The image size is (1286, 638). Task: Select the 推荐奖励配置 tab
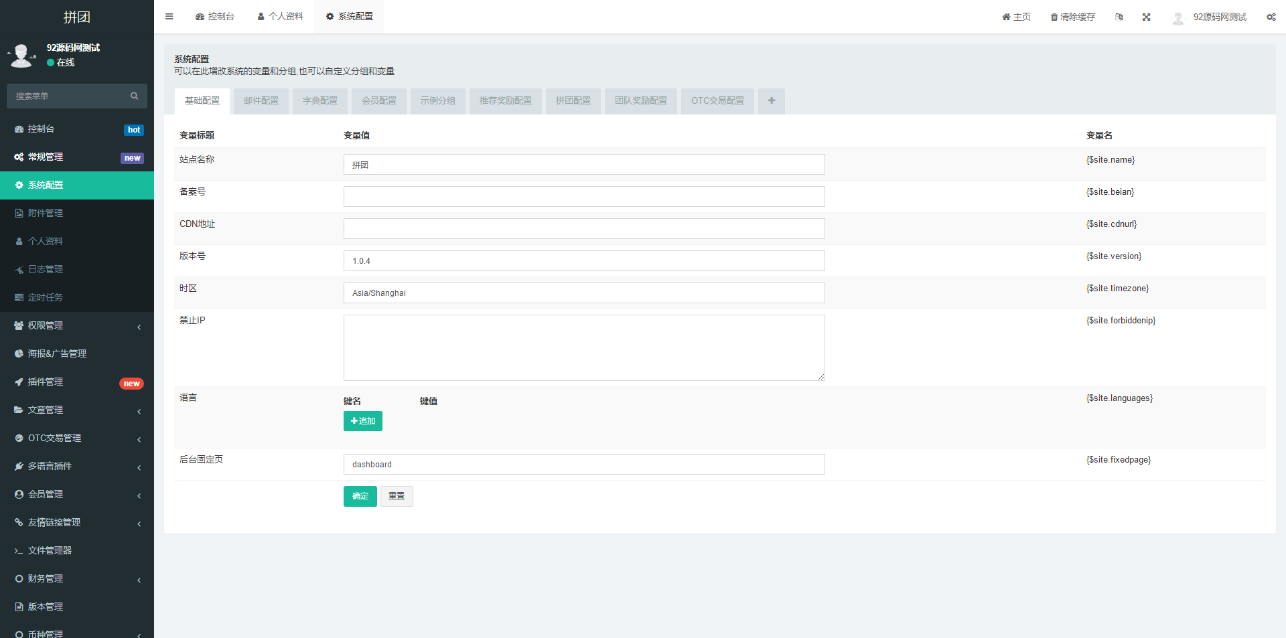[x=506, y=101]
